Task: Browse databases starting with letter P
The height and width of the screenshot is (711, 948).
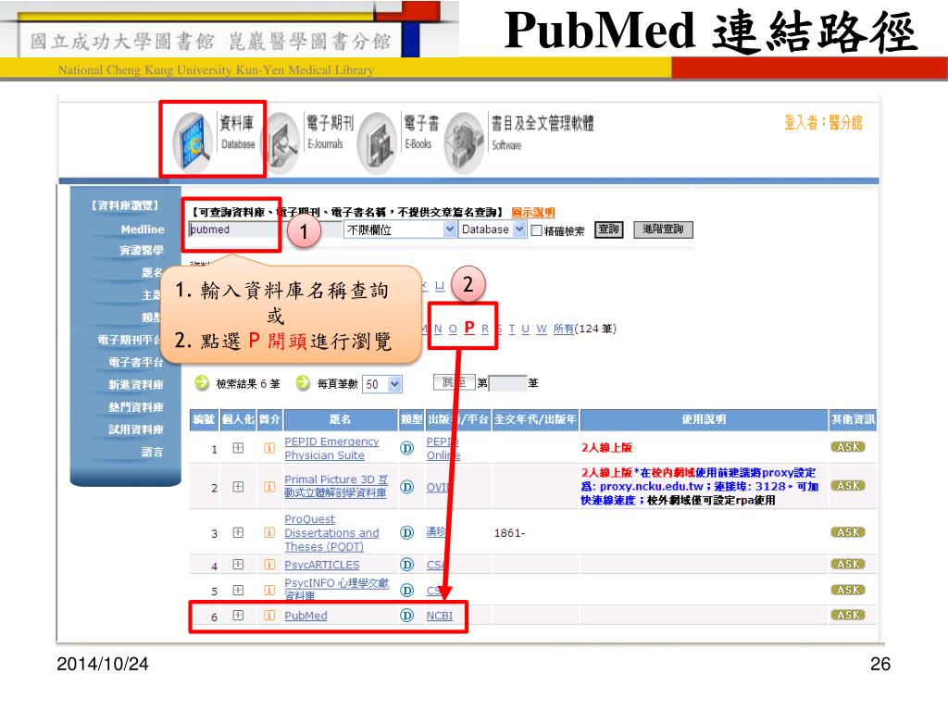Action: [469, 328]
